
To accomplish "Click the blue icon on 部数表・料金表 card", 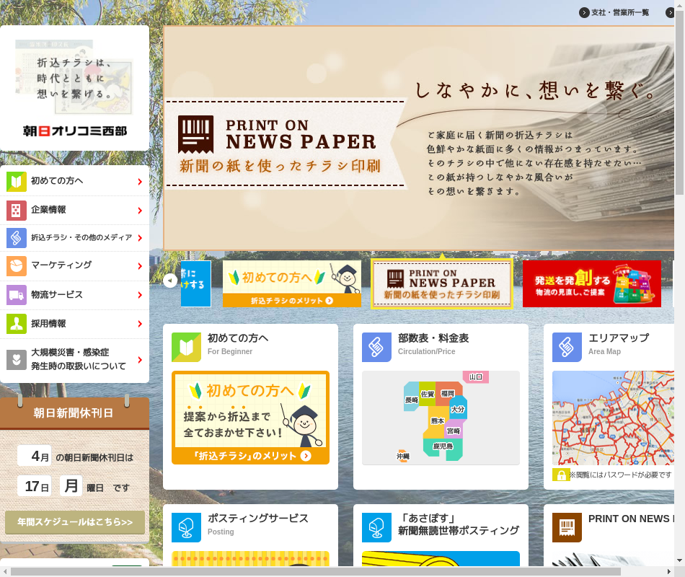I will [376, 347].
